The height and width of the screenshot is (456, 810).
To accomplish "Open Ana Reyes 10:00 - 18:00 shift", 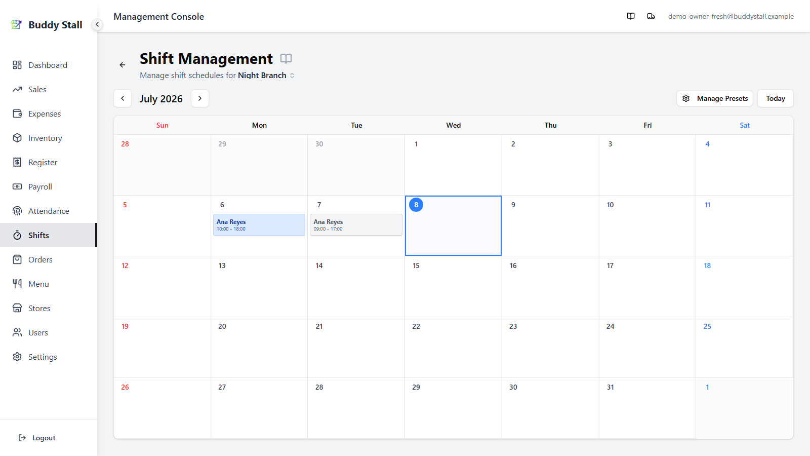I will tap(259, 225).
